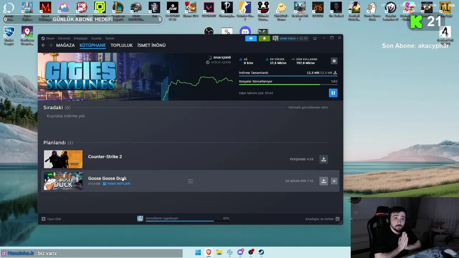Click the Counter-Strike 2 thumbnail
Screen dimensions: 459x258
pyautogui.click(x=63, y=159)
